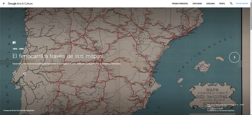Open the 'Mapa de los ferrocarriles' artwork caption
The width and height of the screenshot is (252, 115).
pos(226,106)
